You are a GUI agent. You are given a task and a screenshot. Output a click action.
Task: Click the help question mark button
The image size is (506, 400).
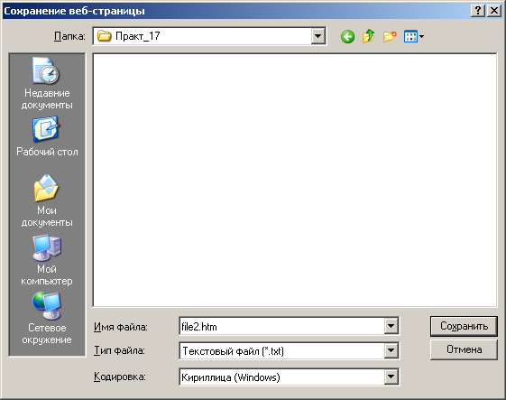[x=478, y=11]
